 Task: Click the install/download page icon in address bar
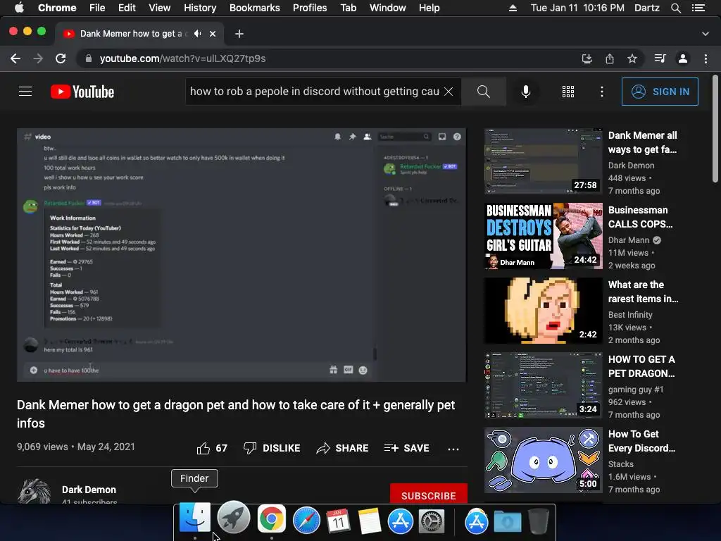[x=587, y=58]
